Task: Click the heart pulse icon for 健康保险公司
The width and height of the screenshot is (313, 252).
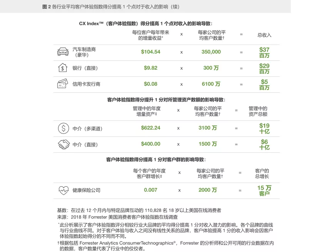Action: pyautogui.click(x=63, y=190)
